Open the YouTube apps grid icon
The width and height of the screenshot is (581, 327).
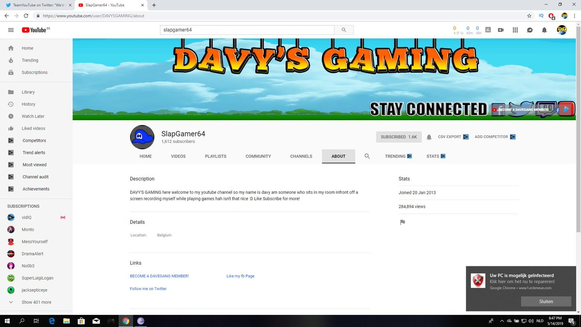(x=515, y=30)
